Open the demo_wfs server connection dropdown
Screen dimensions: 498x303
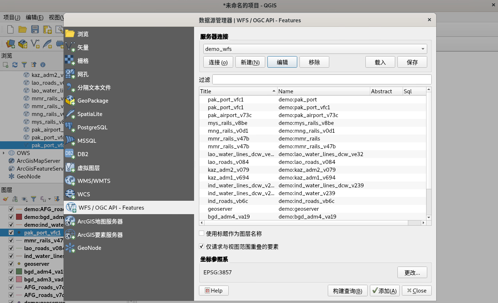[x=315, y=49]
